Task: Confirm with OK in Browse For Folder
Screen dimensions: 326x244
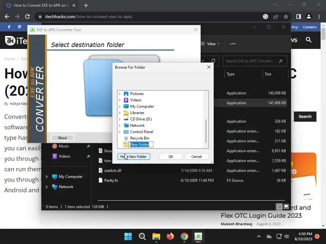Action: coord(171,156)
